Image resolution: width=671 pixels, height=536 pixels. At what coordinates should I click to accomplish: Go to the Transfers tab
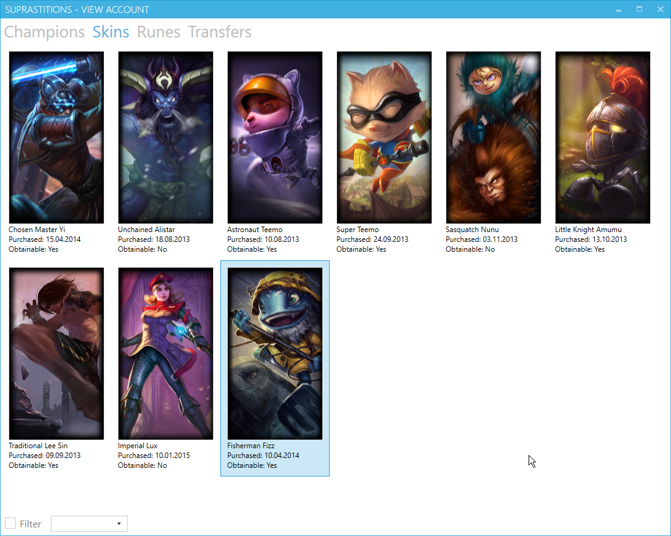[220, 32]
